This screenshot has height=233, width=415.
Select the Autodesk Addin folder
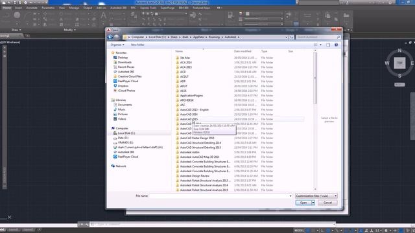(x=189, y=153)
